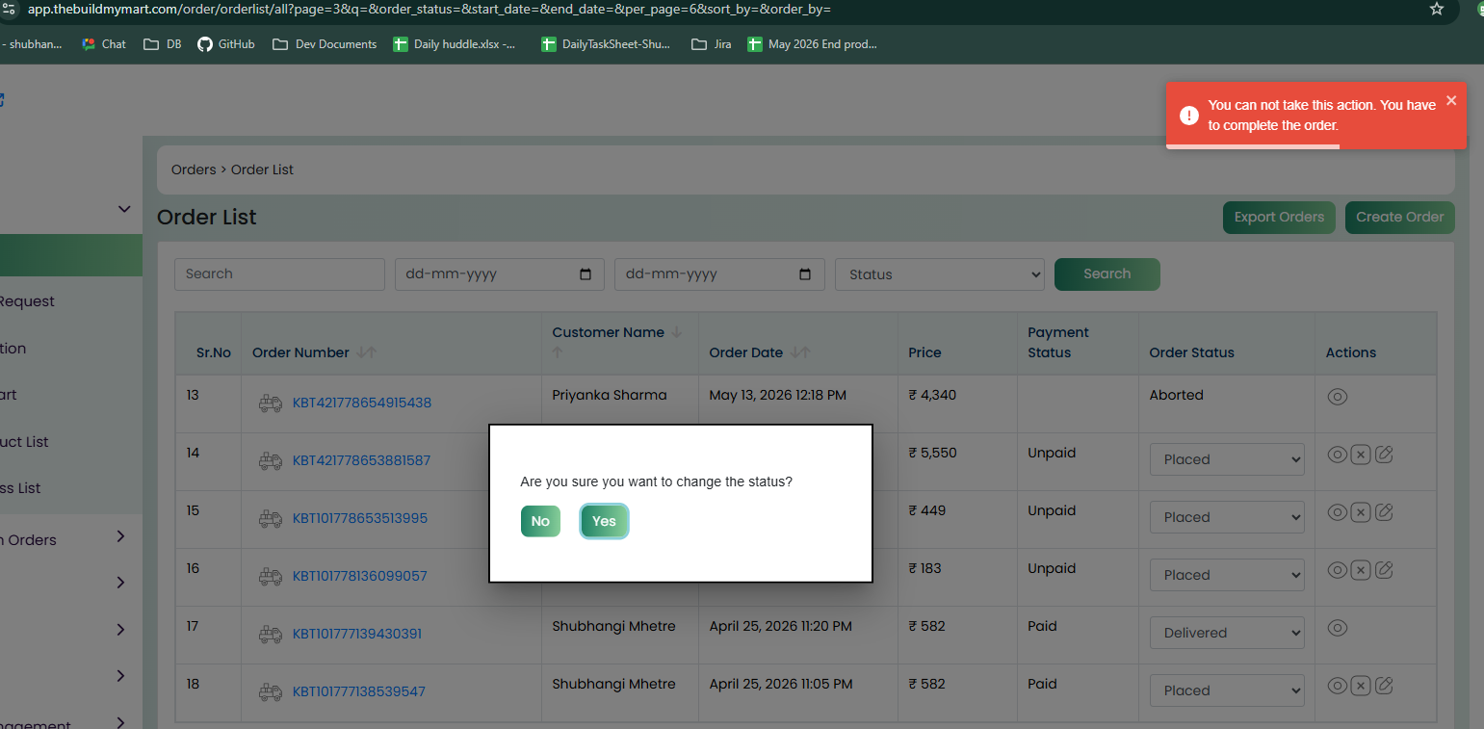Open the DailyTaskSheet bookmark
Viewport: 1484px width, 729px height.
point(606,43)
